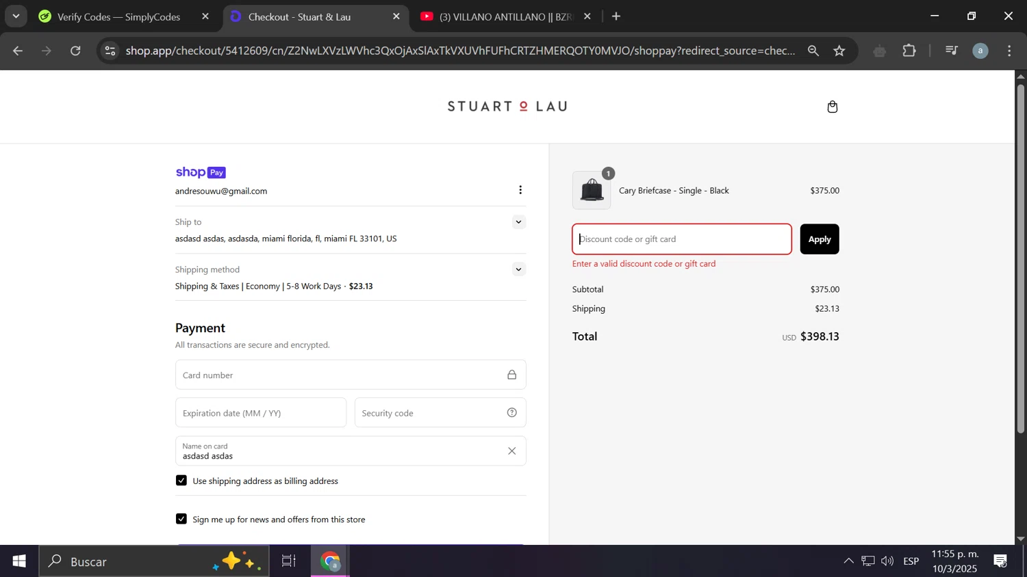
Task: Click the Cary Briefcase product thumbnail
Action: 592,190
